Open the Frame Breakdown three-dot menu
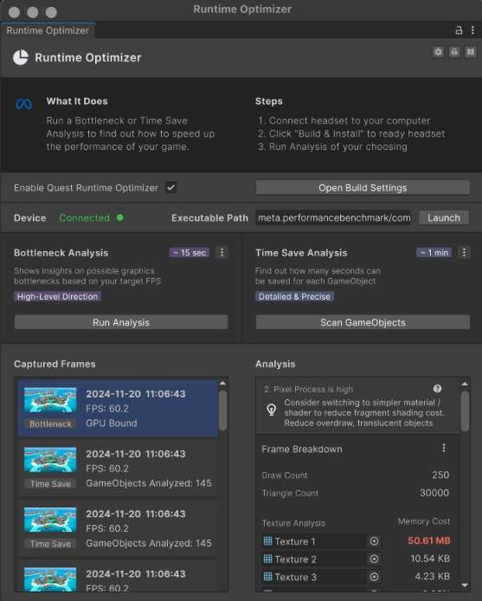This screenshot has width=482, height=601. point(444,448)
